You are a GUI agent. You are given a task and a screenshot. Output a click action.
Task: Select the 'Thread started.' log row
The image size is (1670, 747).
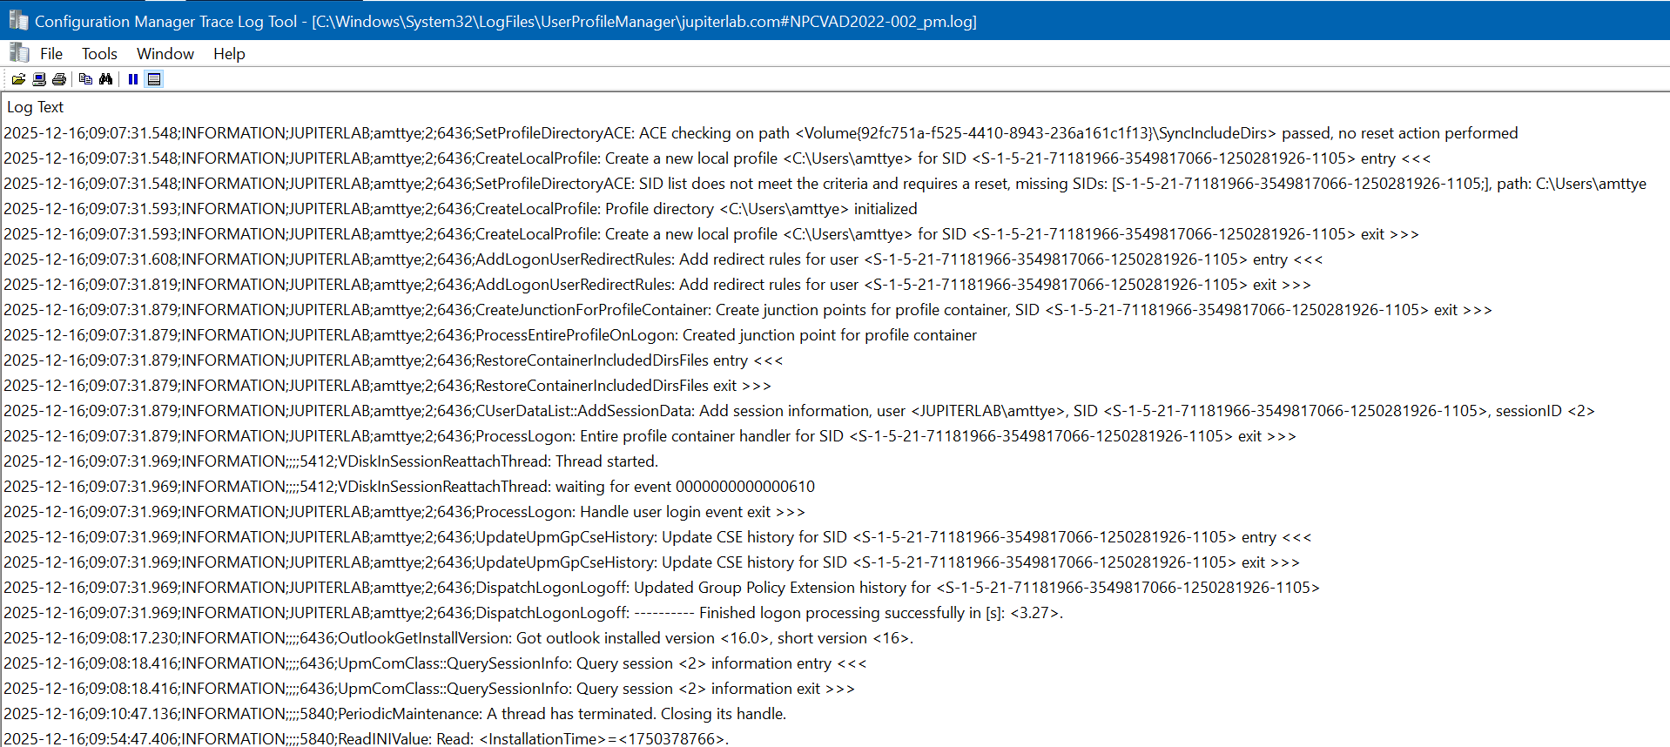[x=835, y=461]
